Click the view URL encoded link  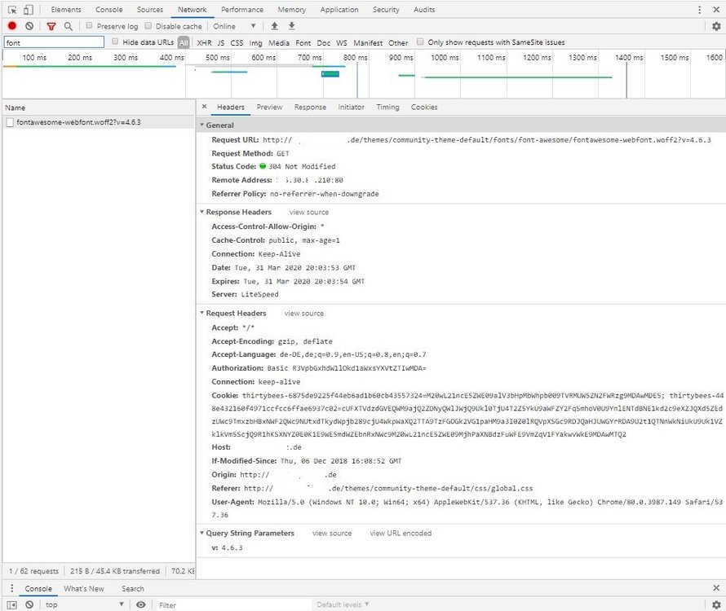click(x=401, y=534)
